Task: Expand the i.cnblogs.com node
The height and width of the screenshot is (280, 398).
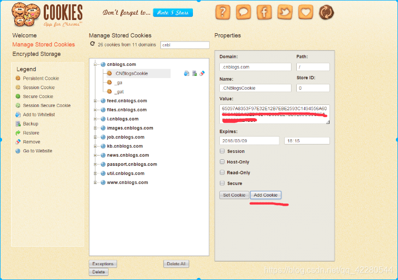Action: [x=95, y=119]
